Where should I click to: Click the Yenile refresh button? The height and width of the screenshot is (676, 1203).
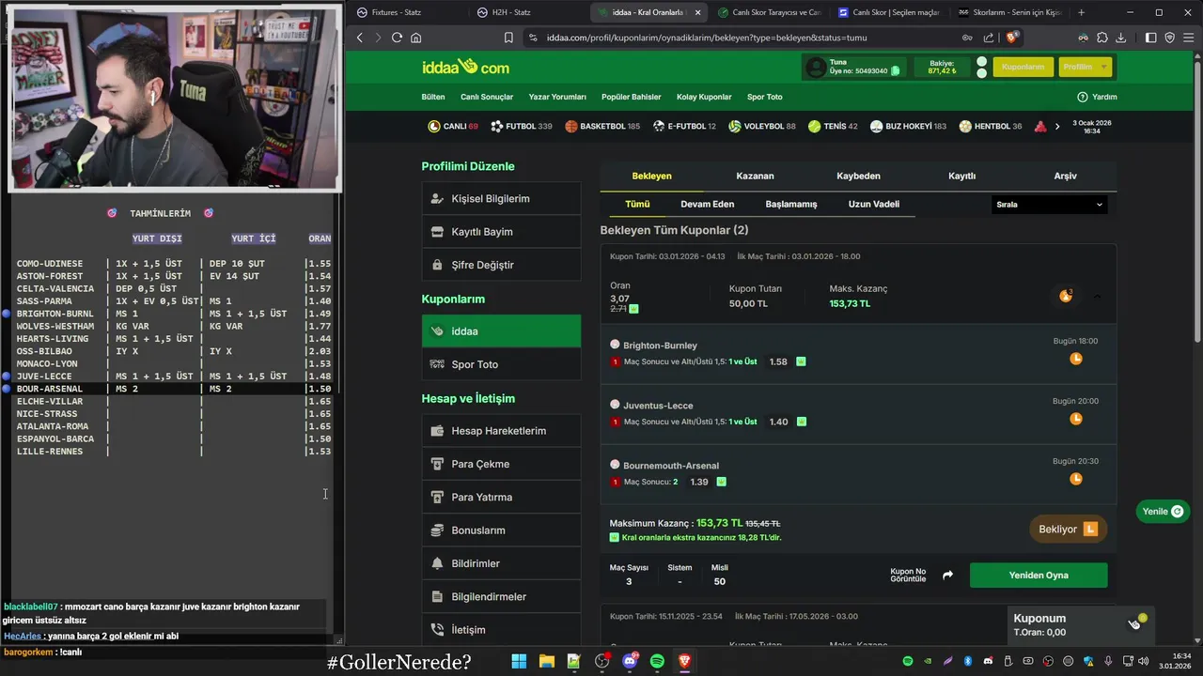coord(1163,512)
